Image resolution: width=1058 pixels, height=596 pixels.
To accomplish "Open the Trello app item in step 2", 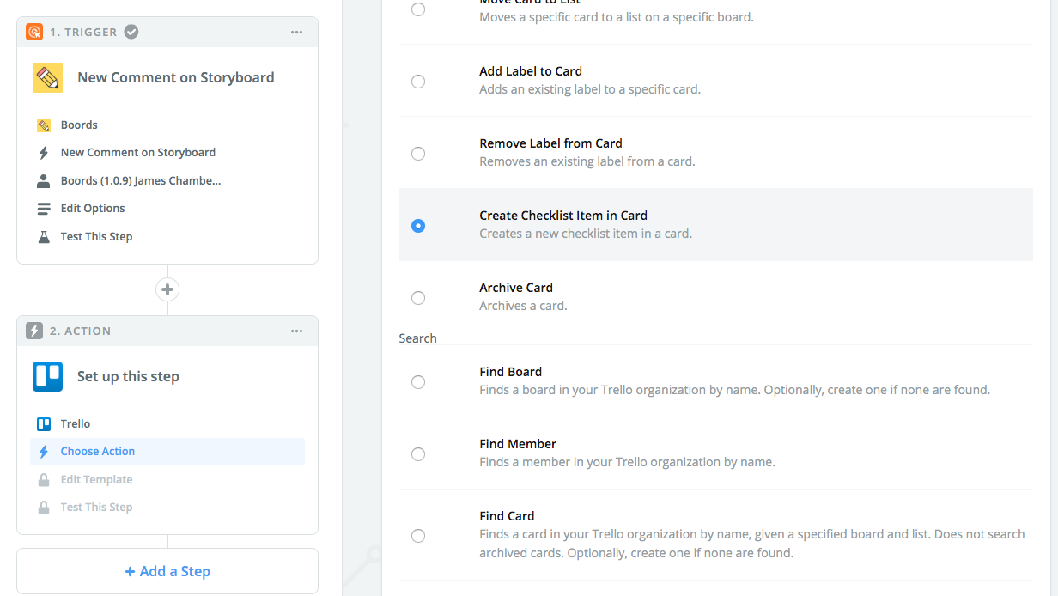I will click(76, 423).
